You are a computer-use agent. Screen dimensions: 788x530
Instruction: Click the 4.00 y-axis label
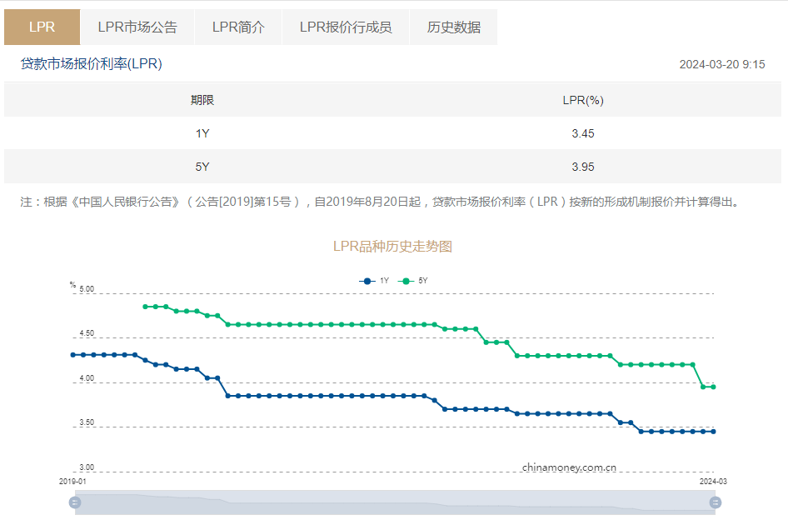pyautogui.click(x=87, y=378)
